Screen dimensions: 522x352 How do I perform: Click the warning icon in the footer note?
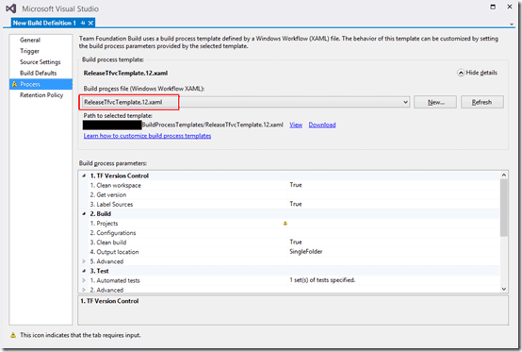pyautogui.click(x=13, y=335)
